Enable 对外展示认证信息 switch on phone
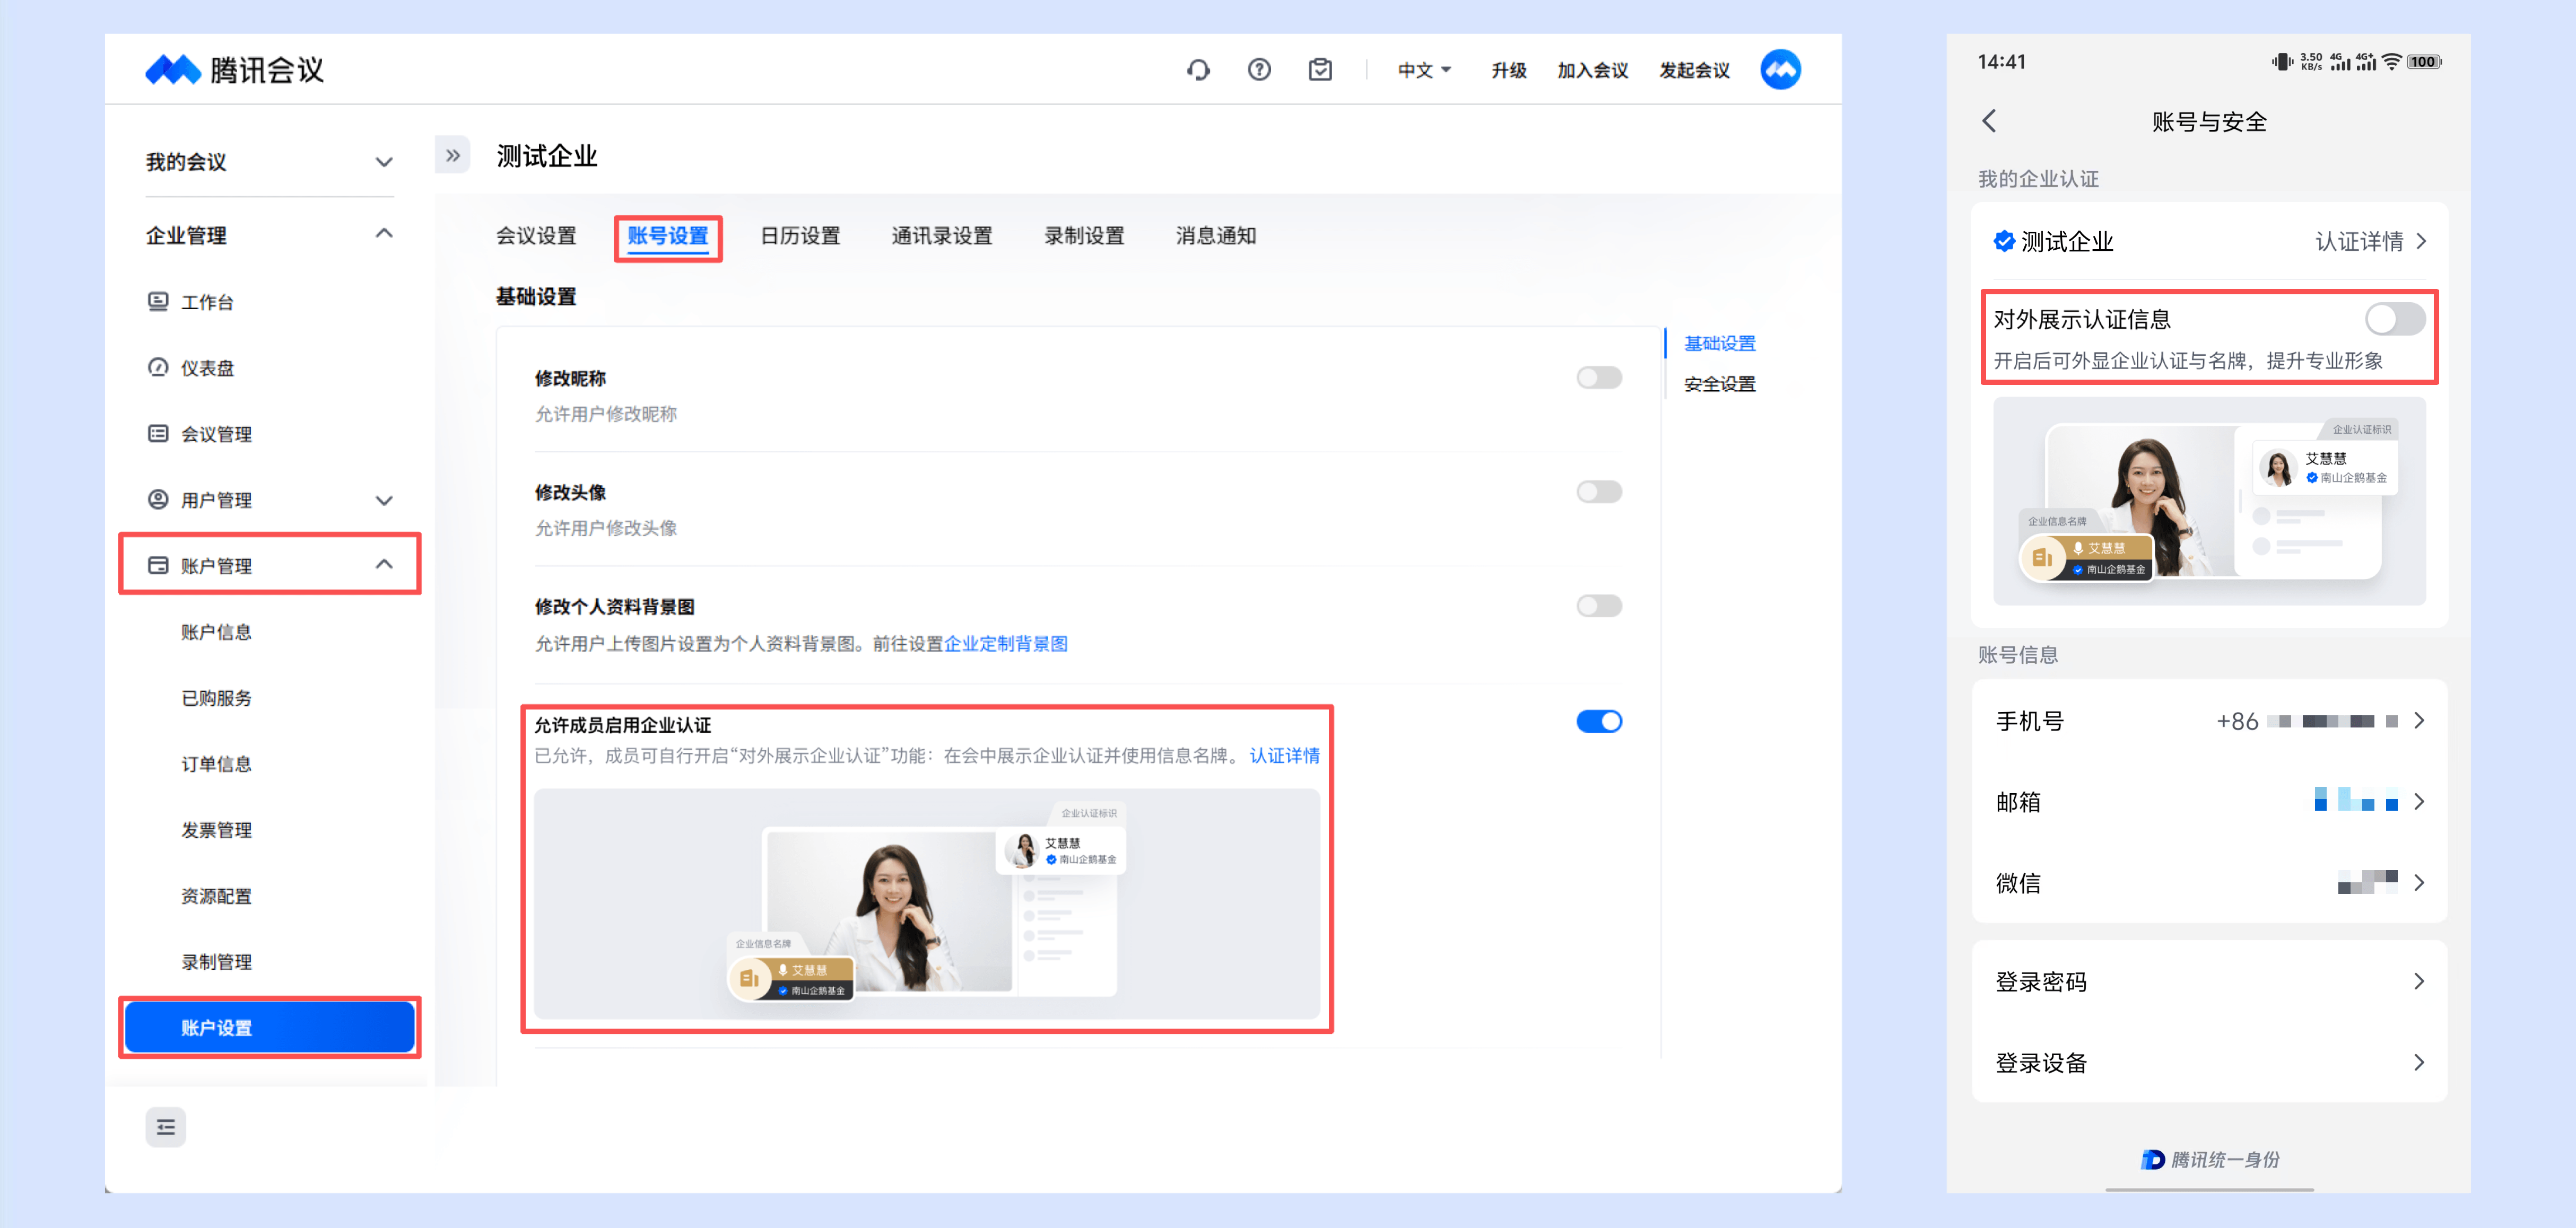Screen dimensions: 2576x1228 click(x=2394, y=320)
